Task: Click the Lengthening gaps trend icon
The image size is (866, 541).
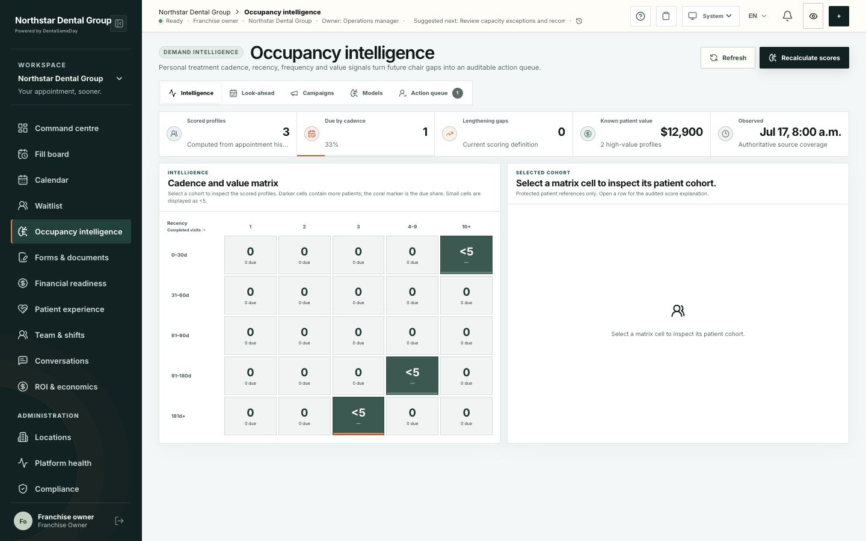Action: tap(449, 134)
